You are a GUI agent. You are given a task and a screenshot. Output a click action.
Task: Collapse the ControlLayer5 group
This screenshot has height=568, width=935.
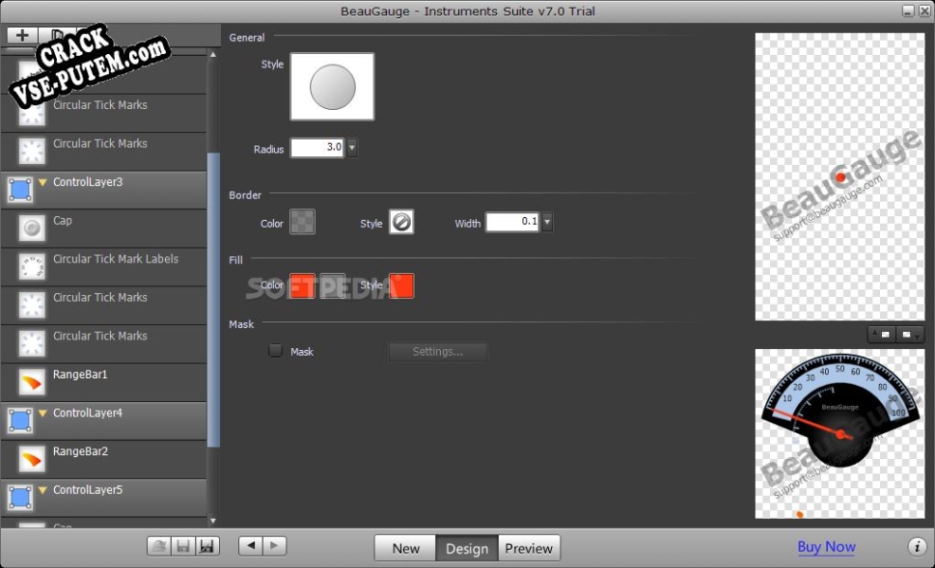tap(42, 490)
